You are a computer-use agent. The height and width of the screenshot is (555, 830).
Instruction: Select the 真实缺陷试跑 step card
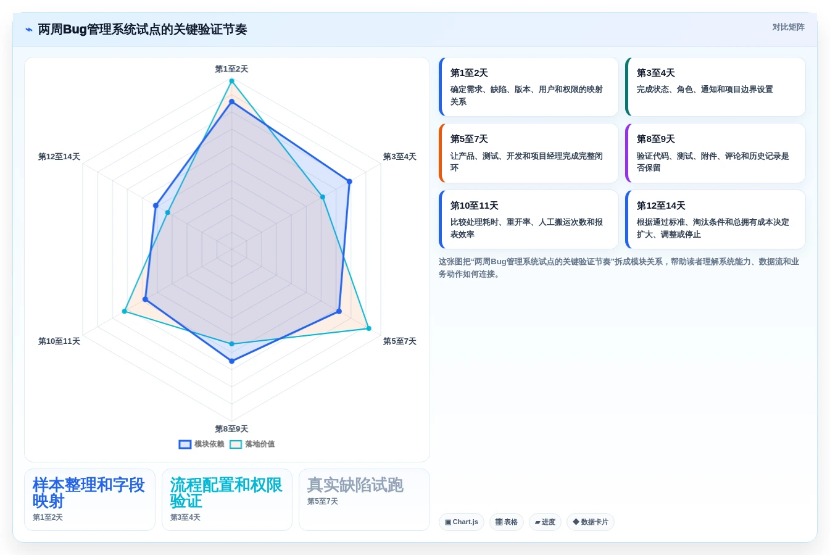point(364,499)
